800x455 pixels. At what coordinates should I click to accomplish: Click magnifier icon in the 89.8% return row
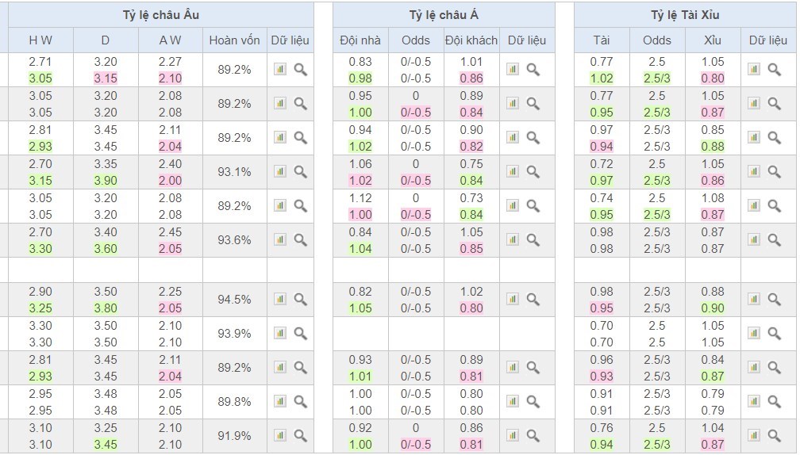click(x=301, y=401)
